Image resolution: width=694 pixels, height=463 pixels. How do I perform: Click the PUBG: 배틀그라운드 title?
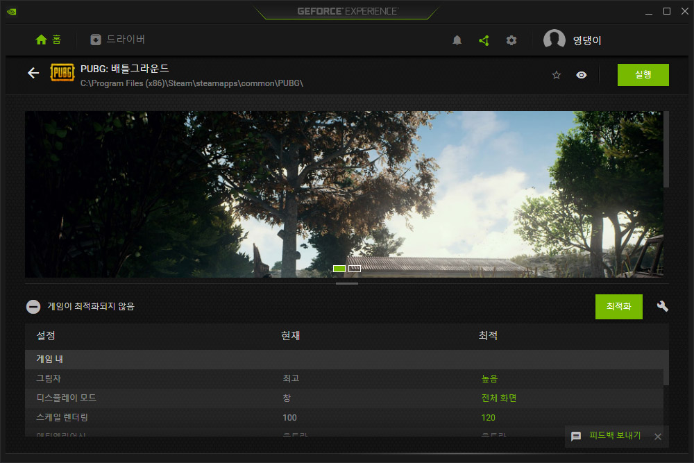(124, 69)
